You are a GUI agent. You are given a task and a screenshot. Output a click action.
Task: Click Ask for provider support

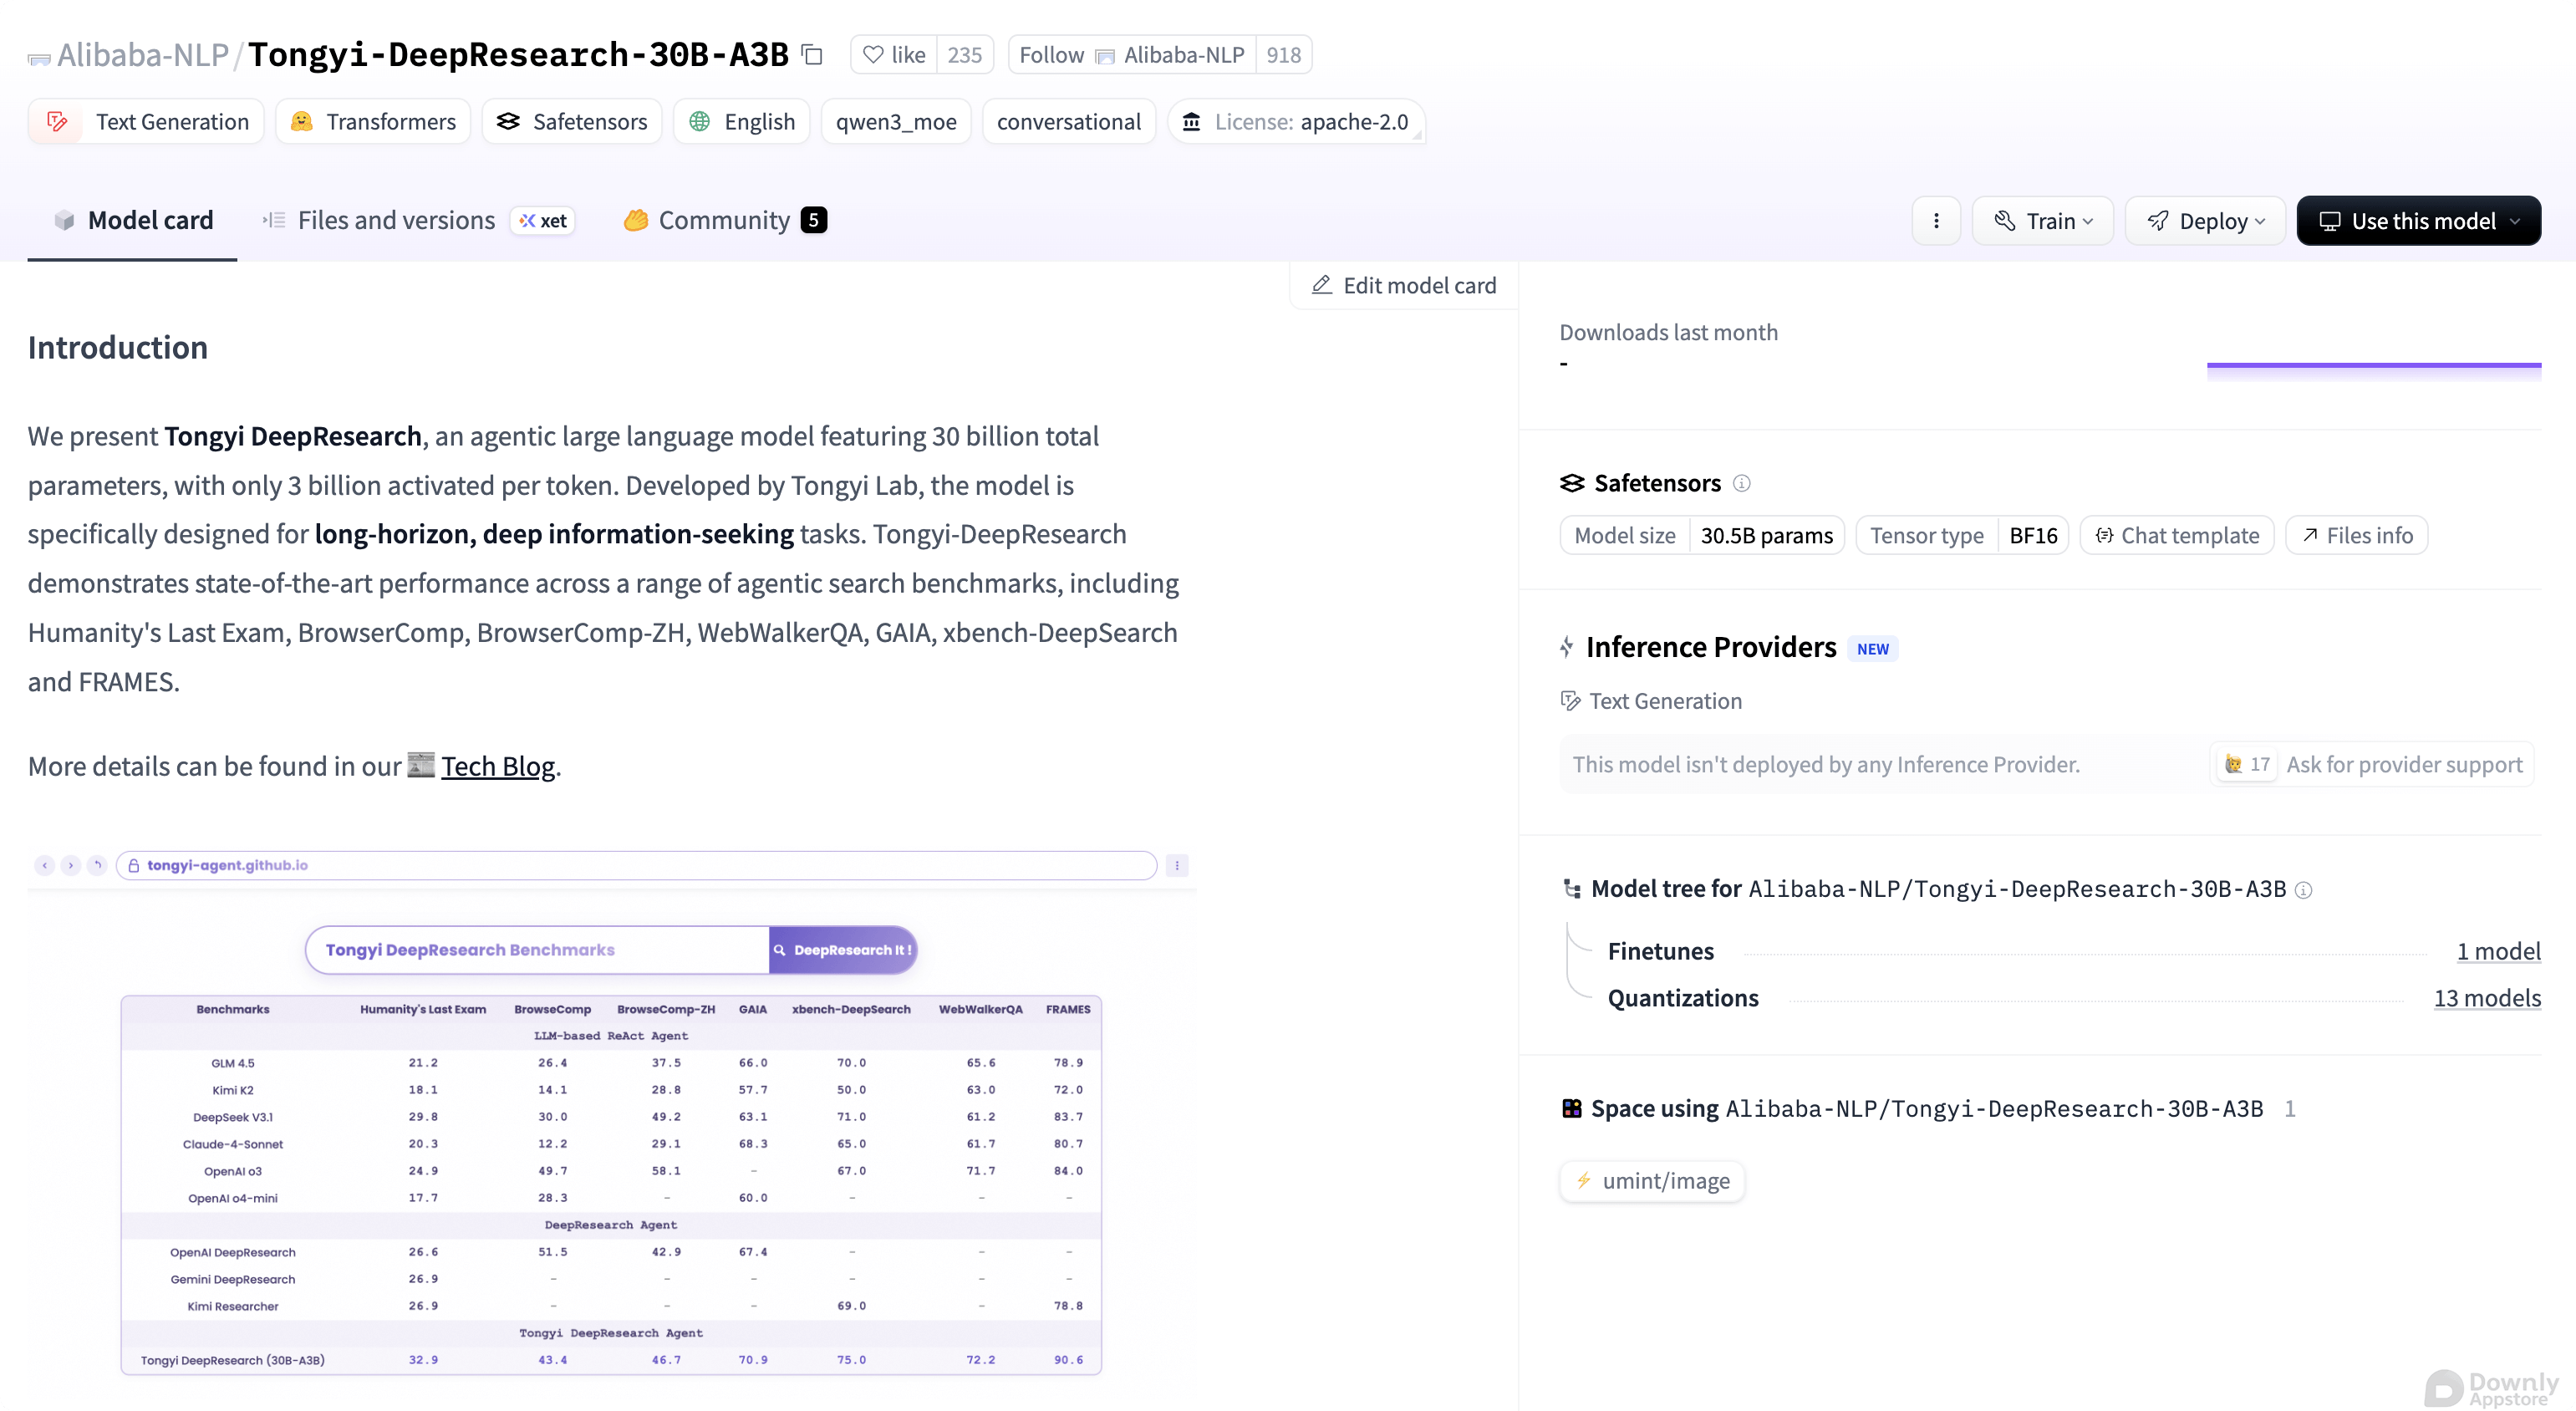[2404, 765]
